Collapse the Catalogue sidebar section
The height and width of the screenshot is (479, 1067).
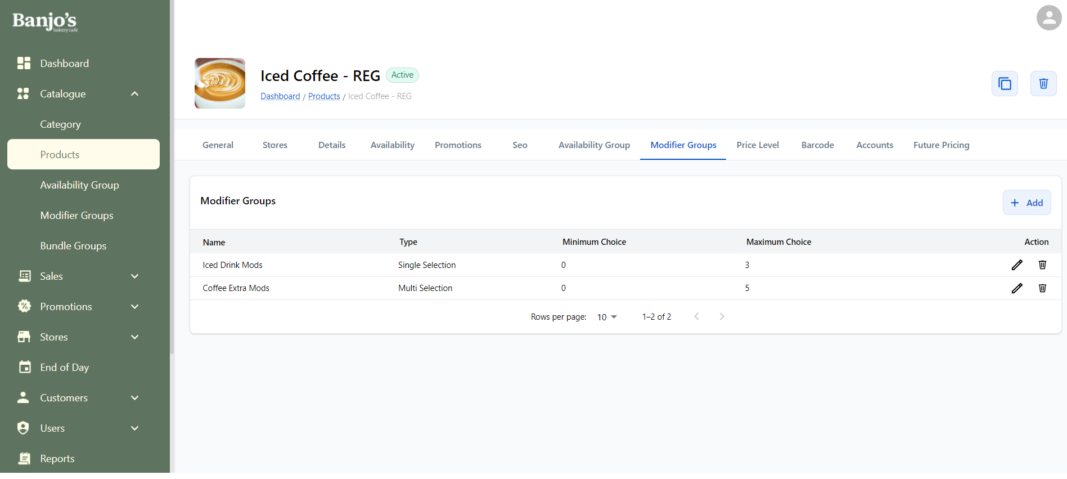[134, 94]
